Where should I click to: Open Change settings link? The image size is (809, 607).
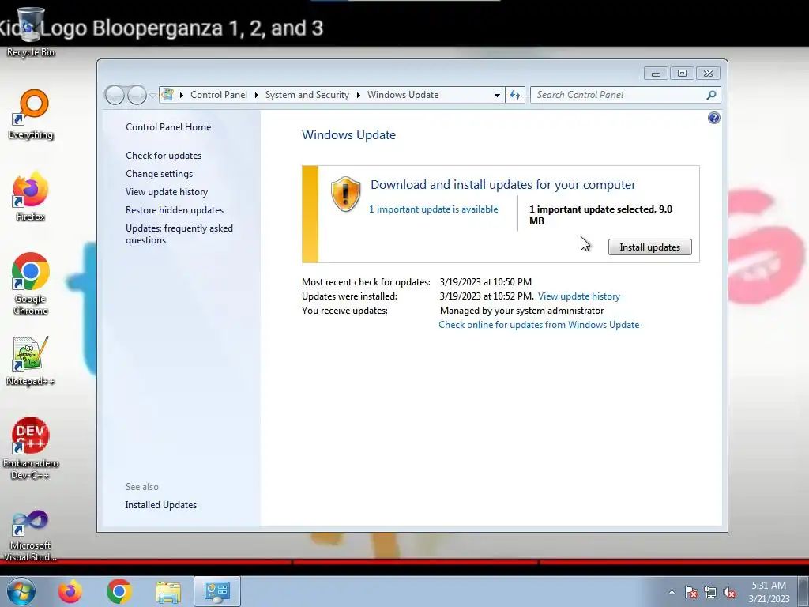coord(159,174)
